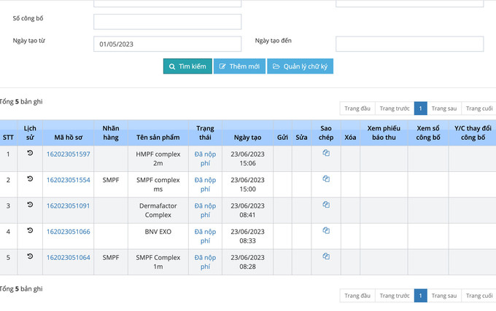496x311 pixels.
Task: Open history for record 162023051064
Action: [x=30, y=256]
